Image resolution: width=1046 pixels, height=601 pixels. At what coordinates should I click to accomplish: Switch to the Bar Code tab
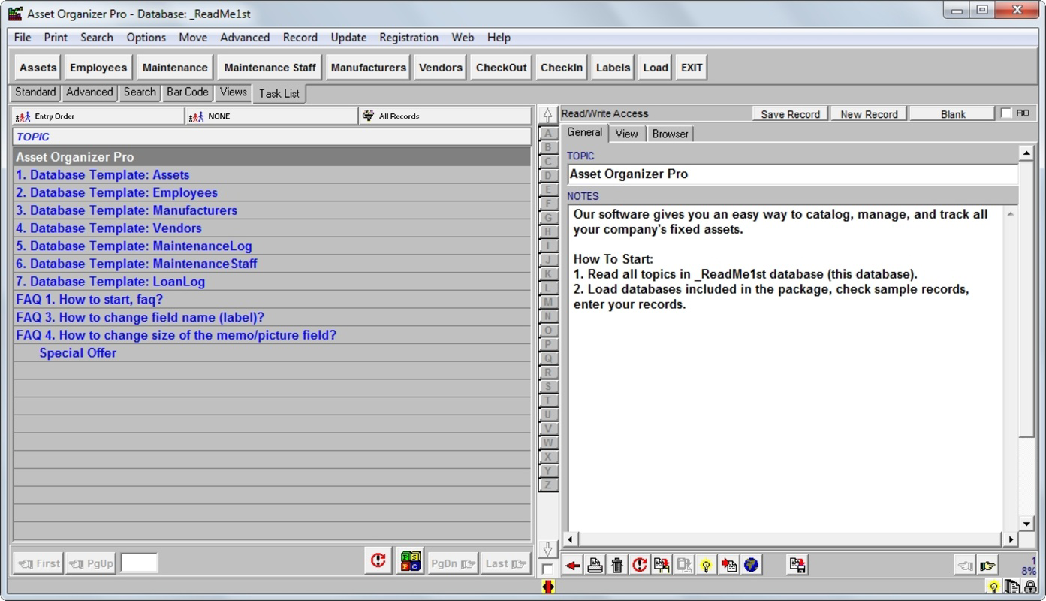tap(188, 92)
